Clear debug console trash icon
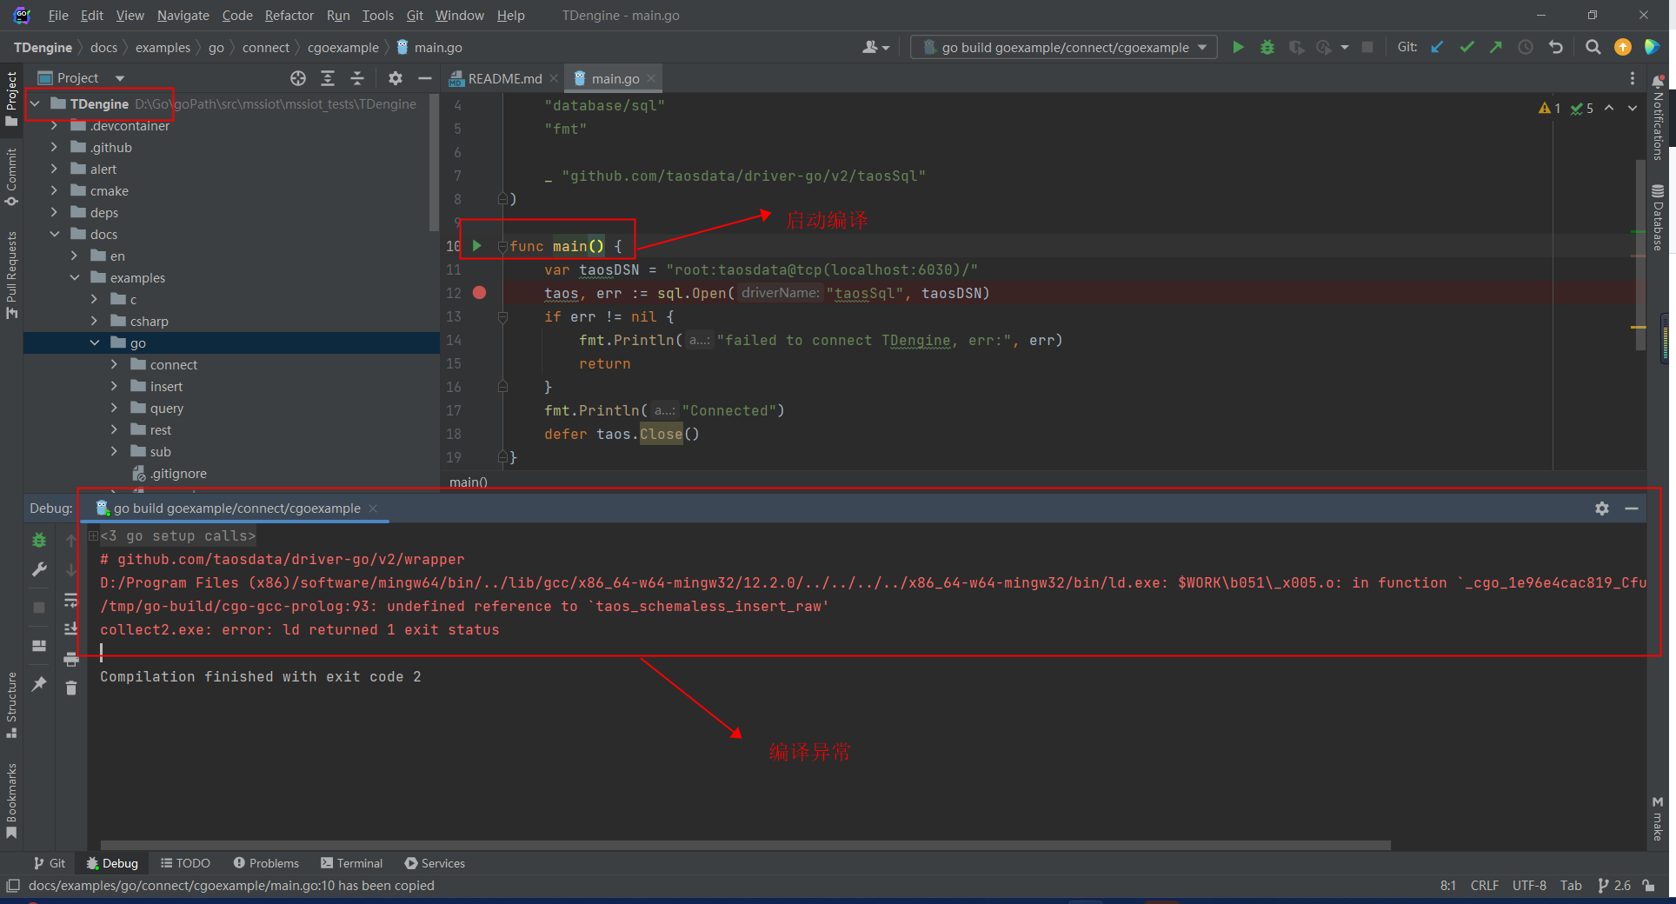1676x904 pixels. click(71, 688)
